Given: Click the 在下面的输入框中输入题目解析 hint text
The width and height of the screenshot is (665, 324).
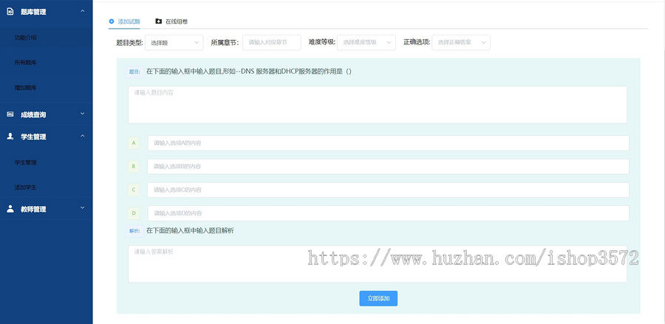Looking at the screenshot, I should [190, 231].
